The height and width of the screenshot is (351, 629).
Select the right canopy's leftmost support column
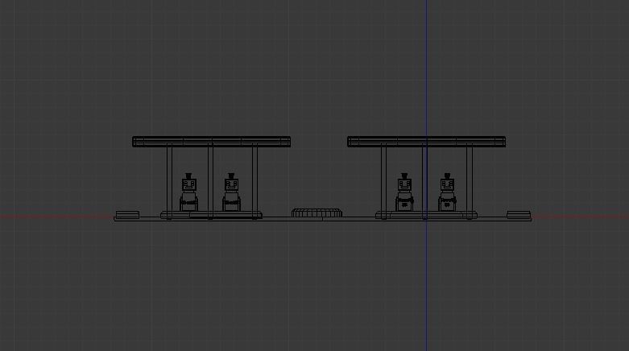coord(384,183)
